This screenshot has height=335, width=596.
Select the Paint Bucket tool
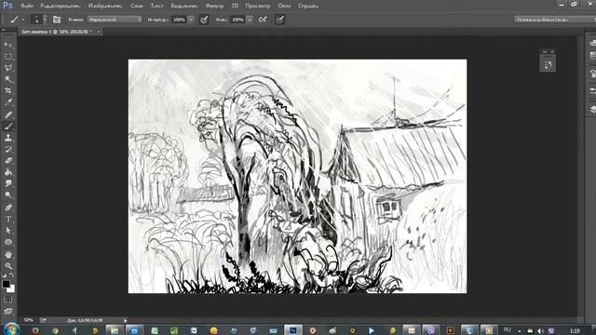tap(8, 172)
